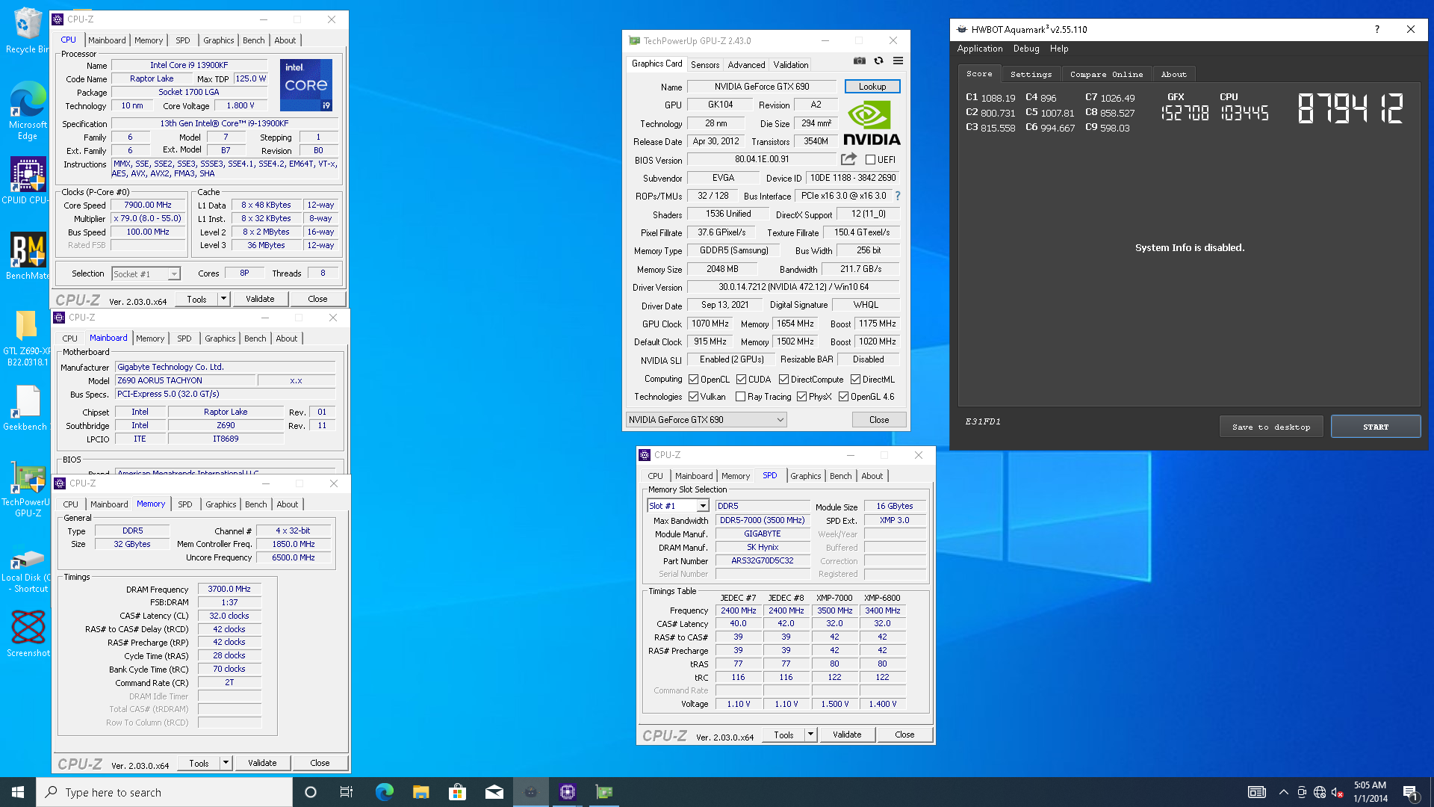1434x807 pixels.
Task: Switch to Sensors tab in GPU-Z
Action: pyautogui.click(x=705, y=65)
